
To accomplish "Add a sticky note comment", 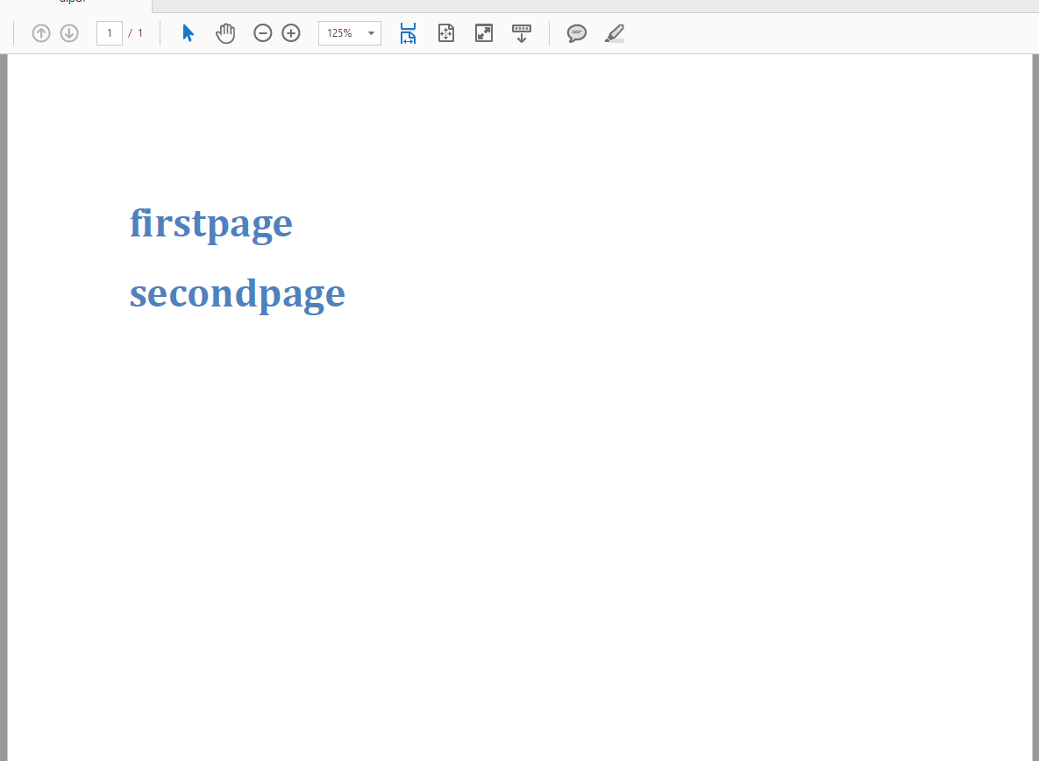I will (576, 33).
